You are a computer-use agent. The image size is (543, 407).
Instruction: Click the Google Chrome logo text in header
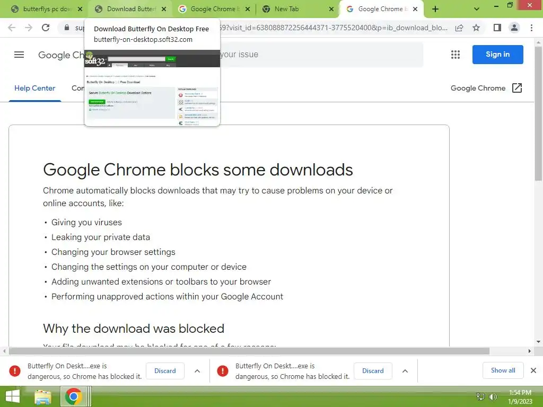61,55
